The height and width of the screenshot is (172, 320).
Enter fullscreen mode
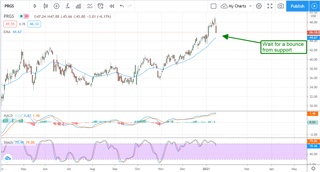(x=270, y=6)
